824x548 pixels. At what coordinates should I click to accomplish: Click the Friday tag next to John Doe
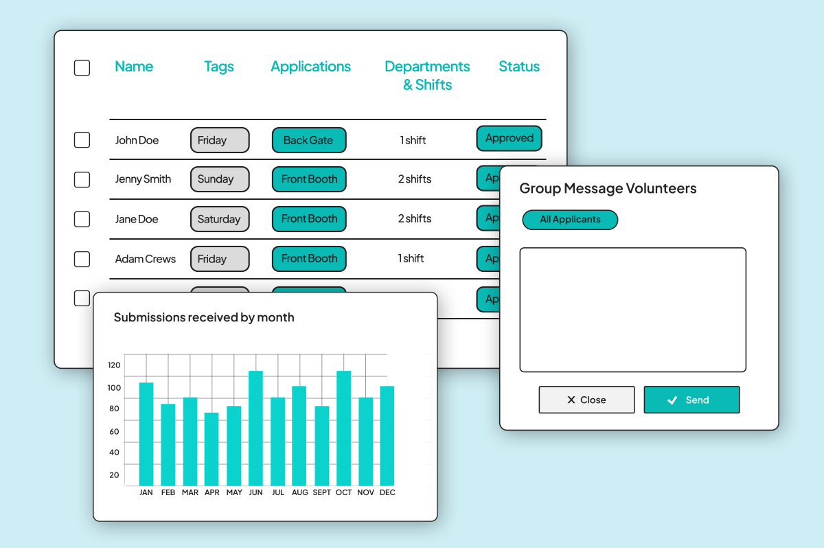click(x=220, y=139)
